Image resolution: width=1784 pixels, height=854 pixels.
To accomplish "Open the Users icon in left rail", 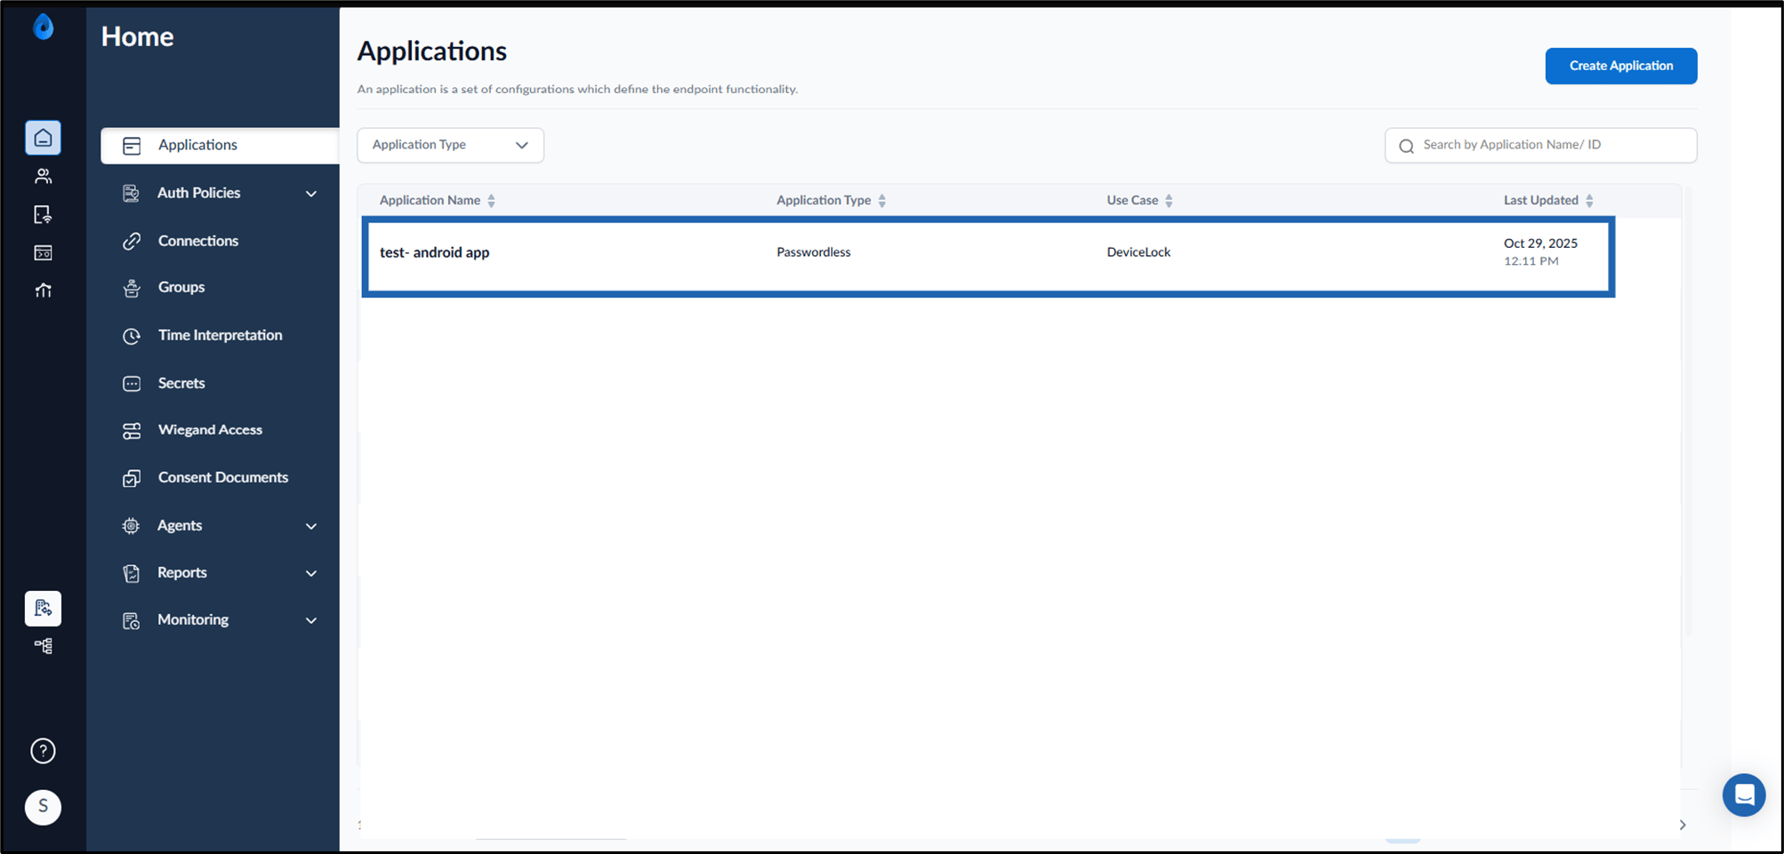I will click(x=43, y=176).
